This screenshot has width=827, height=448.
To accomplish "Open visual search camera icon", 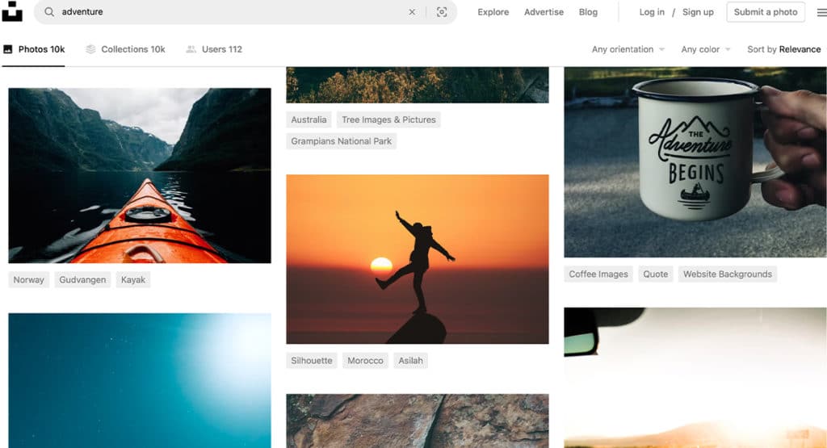I will (x=442, y=11).
